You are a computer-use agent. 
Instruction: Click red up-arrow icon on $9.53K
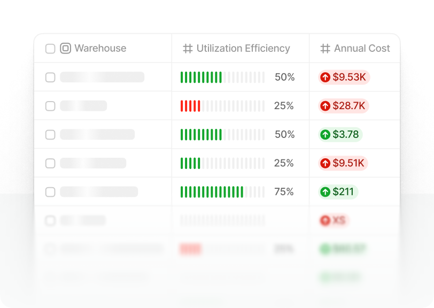click(325, 78)
